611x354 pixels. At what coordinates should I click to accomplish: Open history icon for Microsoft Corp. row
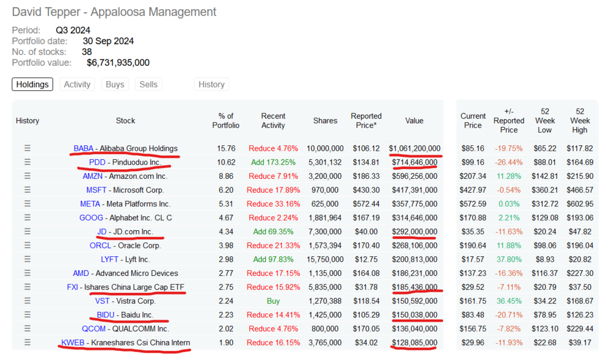coord(27,190)
